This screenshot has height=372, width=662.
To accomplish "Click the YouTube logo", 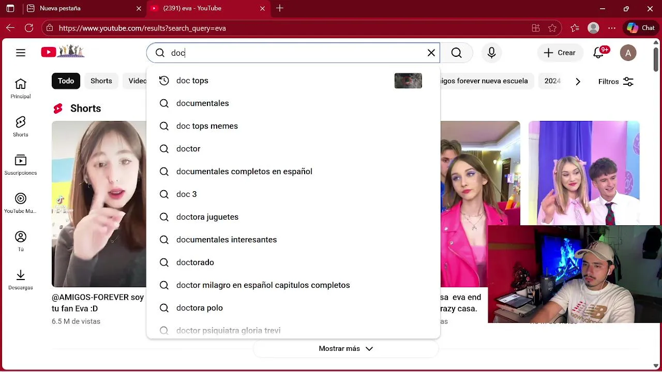I will pyautogui.click(x=63, y=52).
